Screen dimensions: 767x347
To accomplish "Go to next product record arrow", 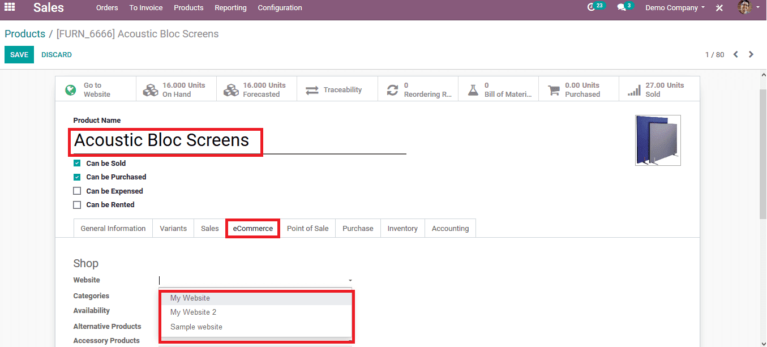I will point(751,54).
